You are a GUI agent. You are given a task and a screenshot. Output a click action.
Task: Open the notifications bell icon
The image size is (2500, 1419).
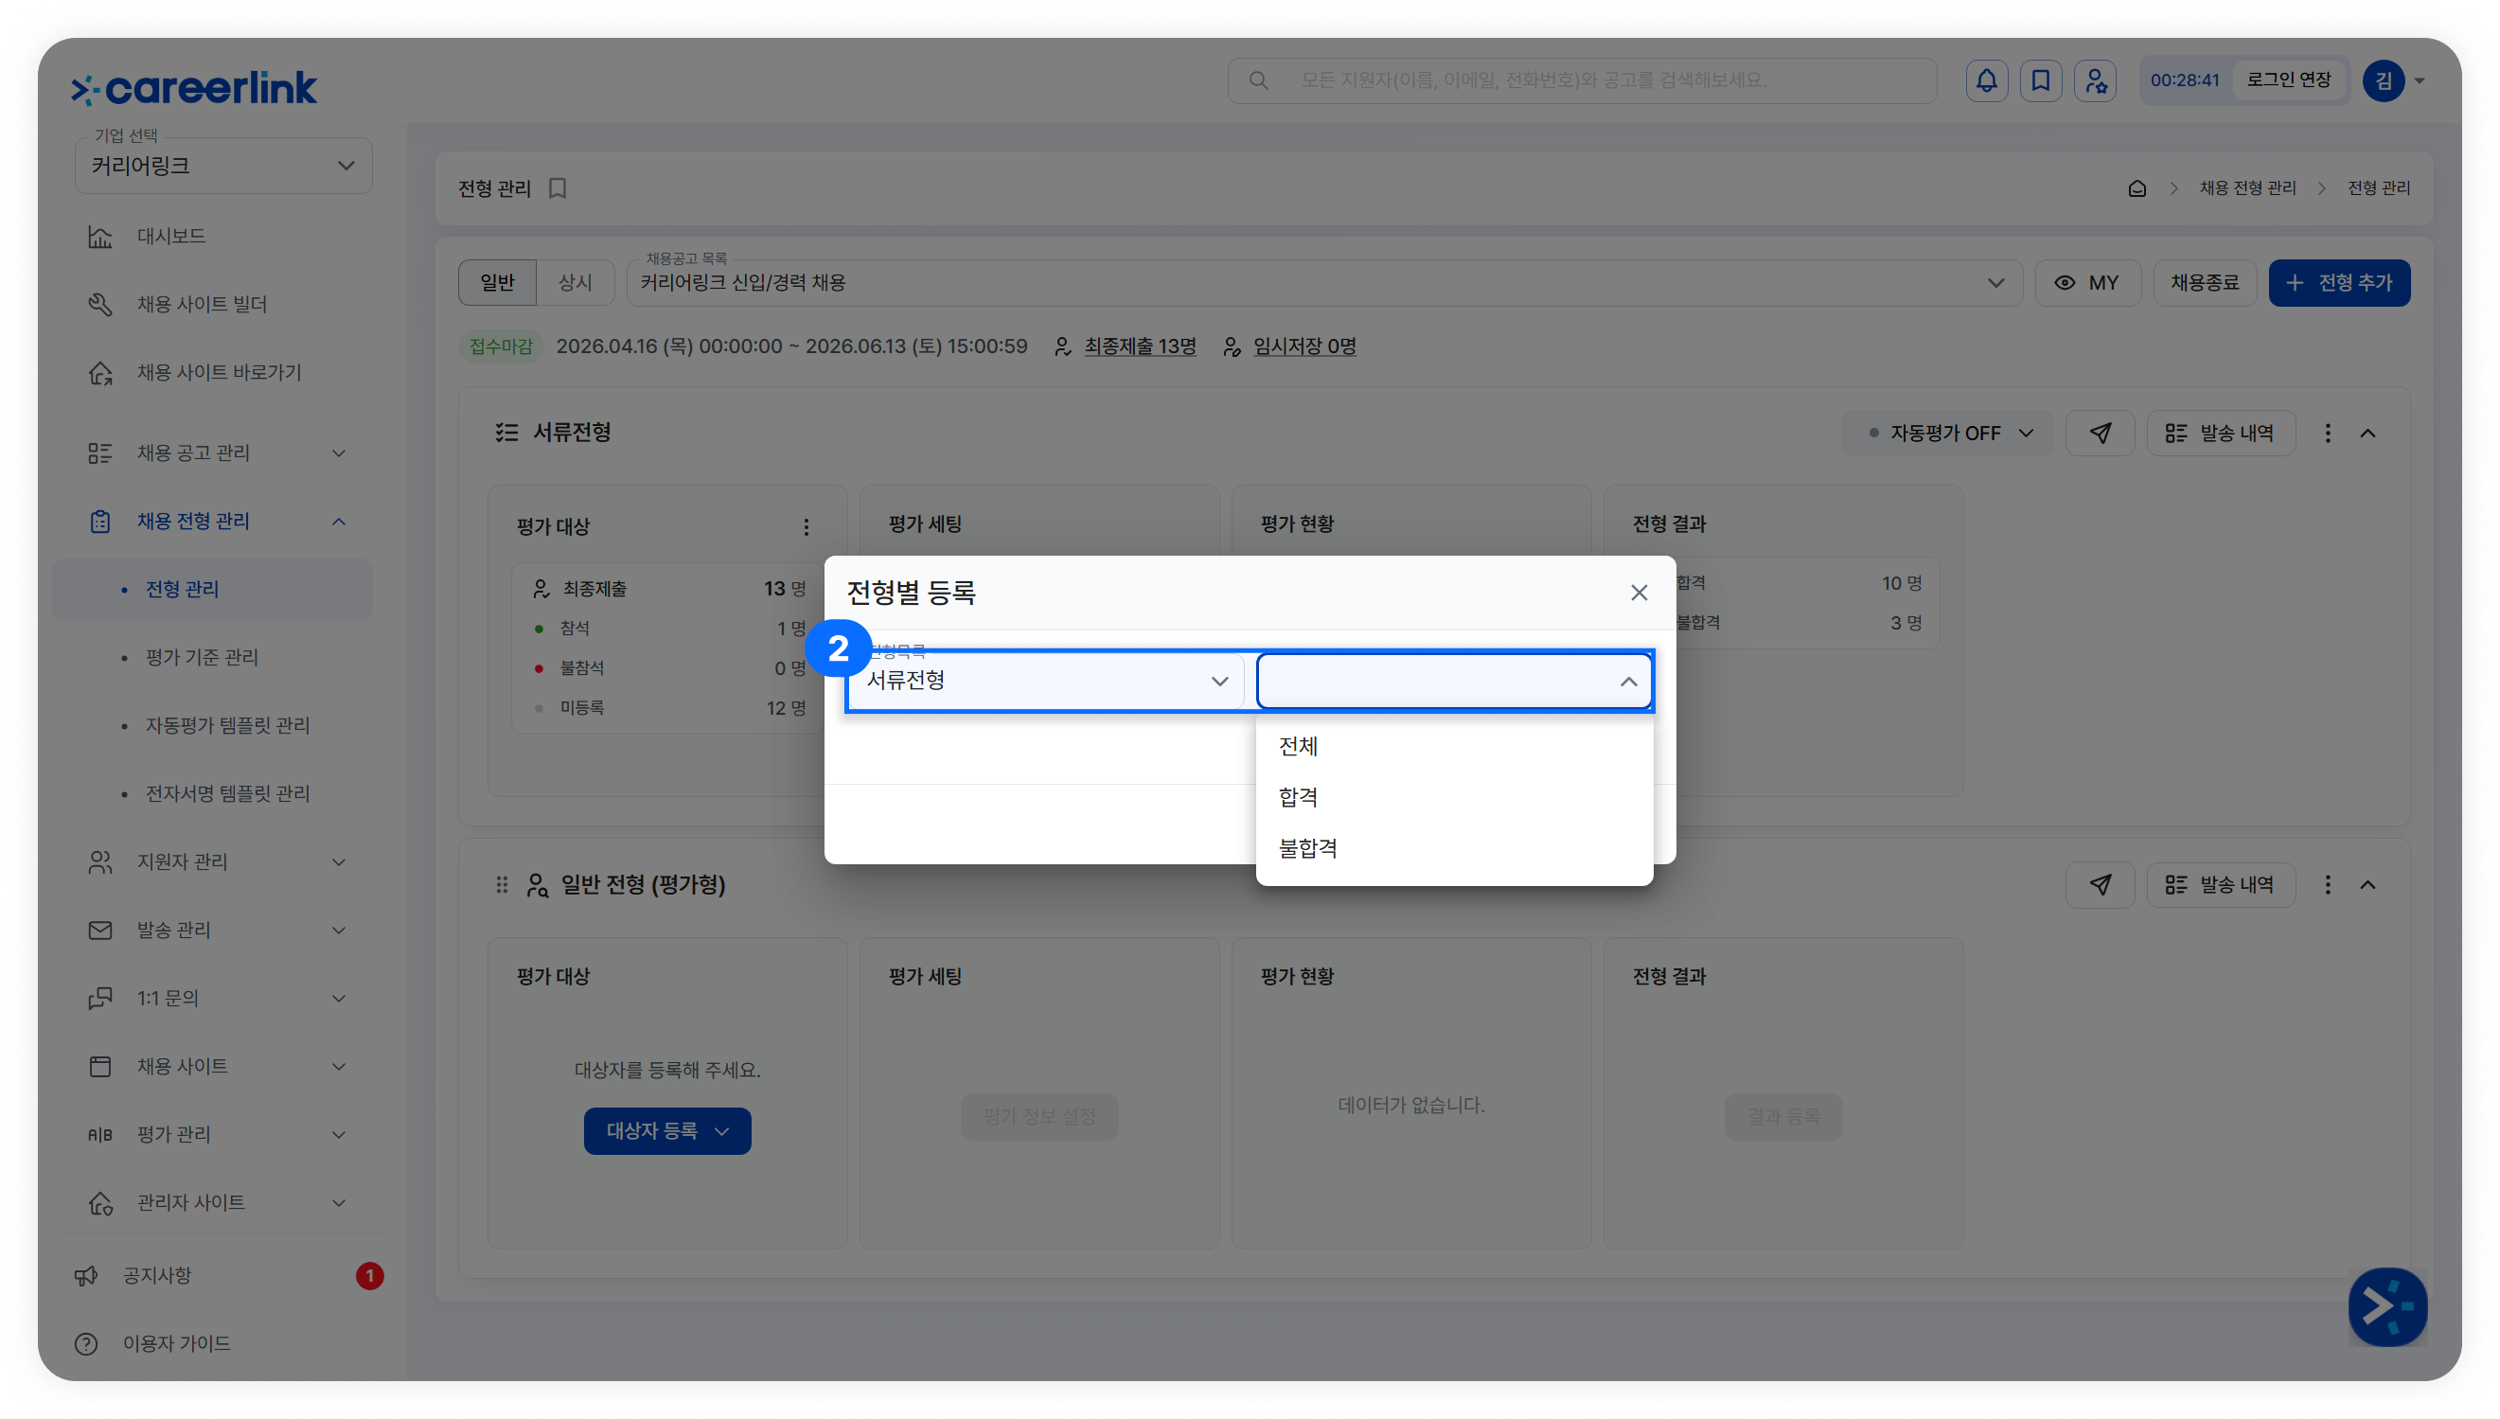1986,80
